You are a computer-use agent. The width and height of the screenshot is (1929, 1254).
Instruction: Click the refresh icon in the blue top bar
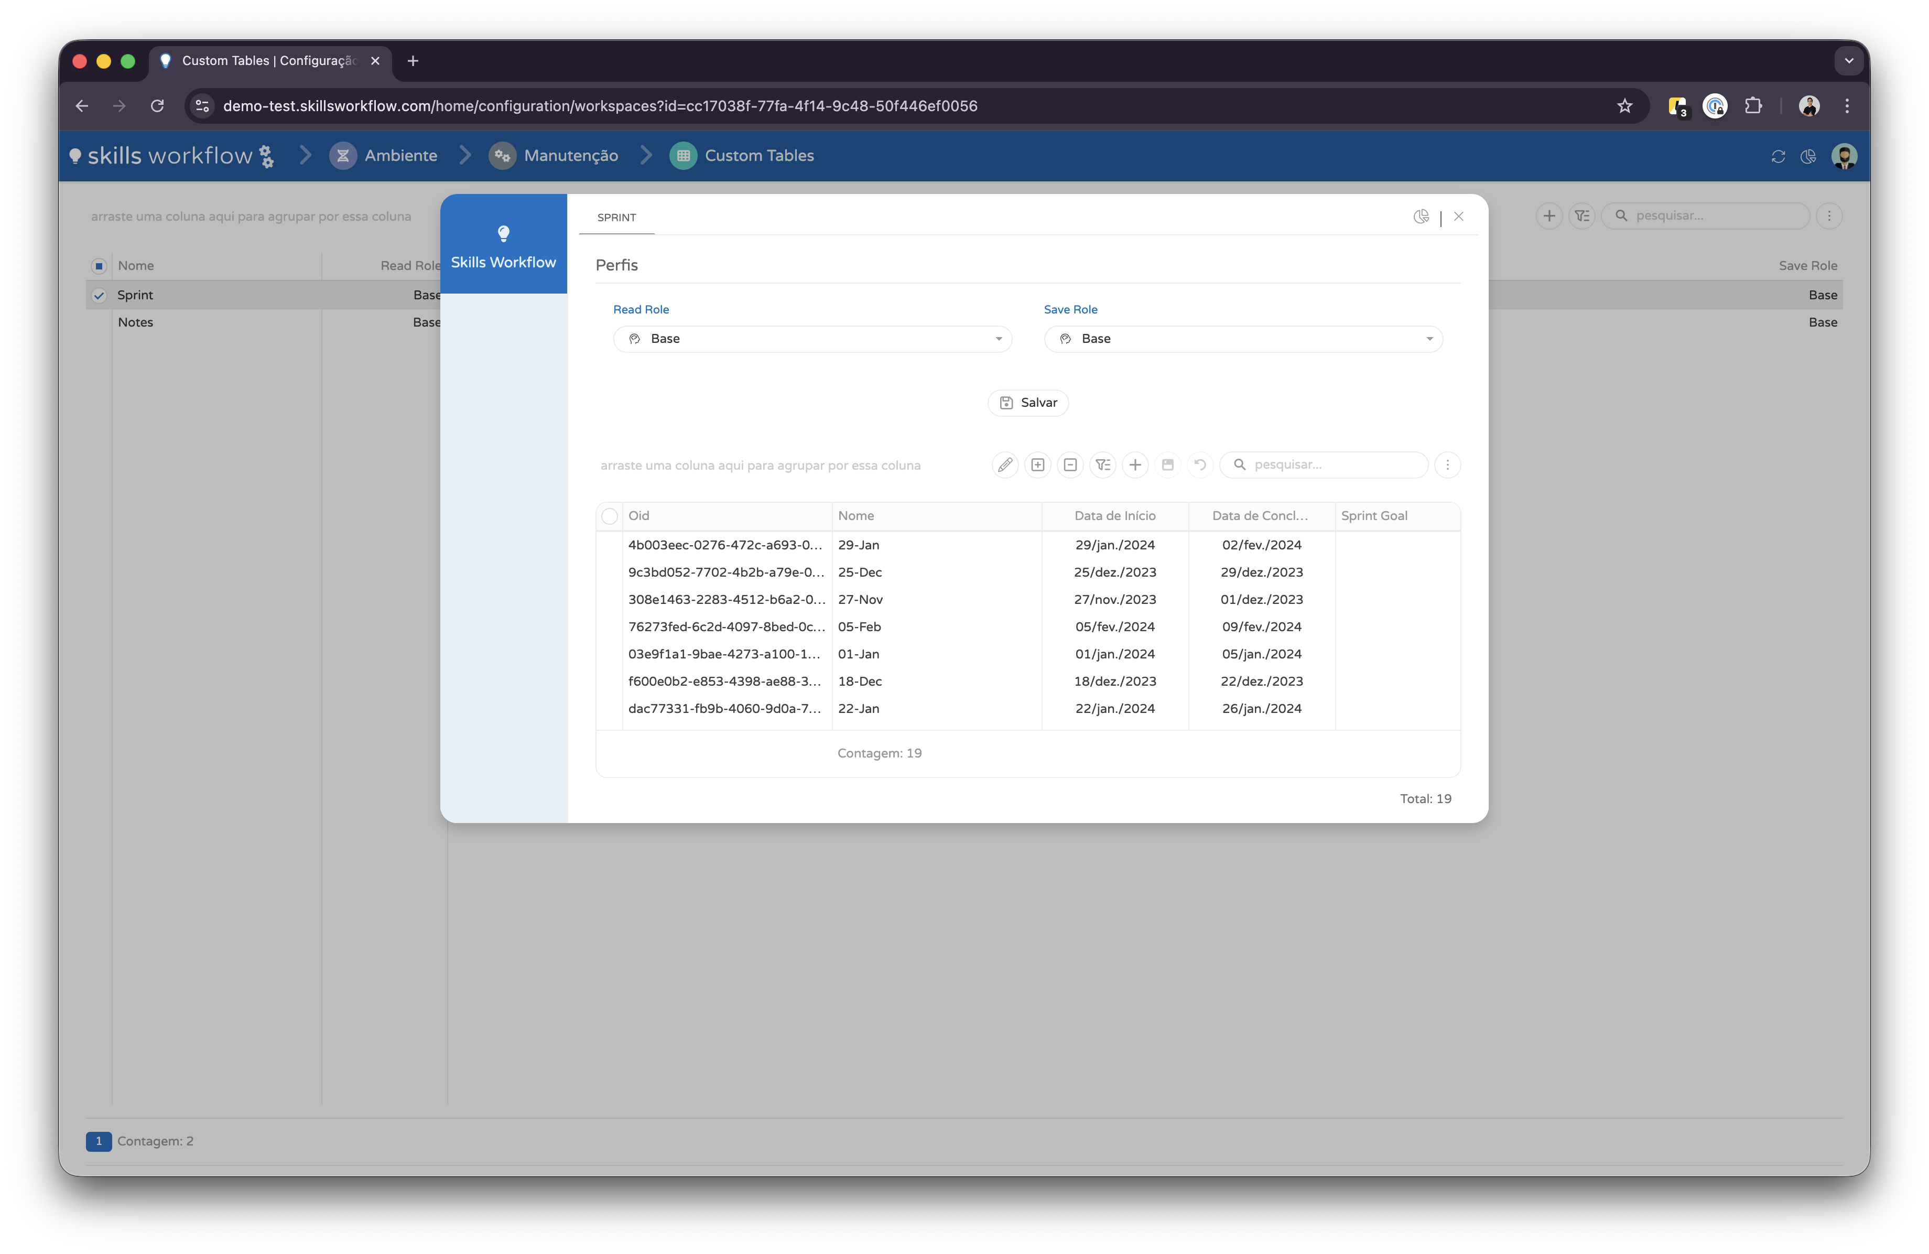(x=1778, y=156)
